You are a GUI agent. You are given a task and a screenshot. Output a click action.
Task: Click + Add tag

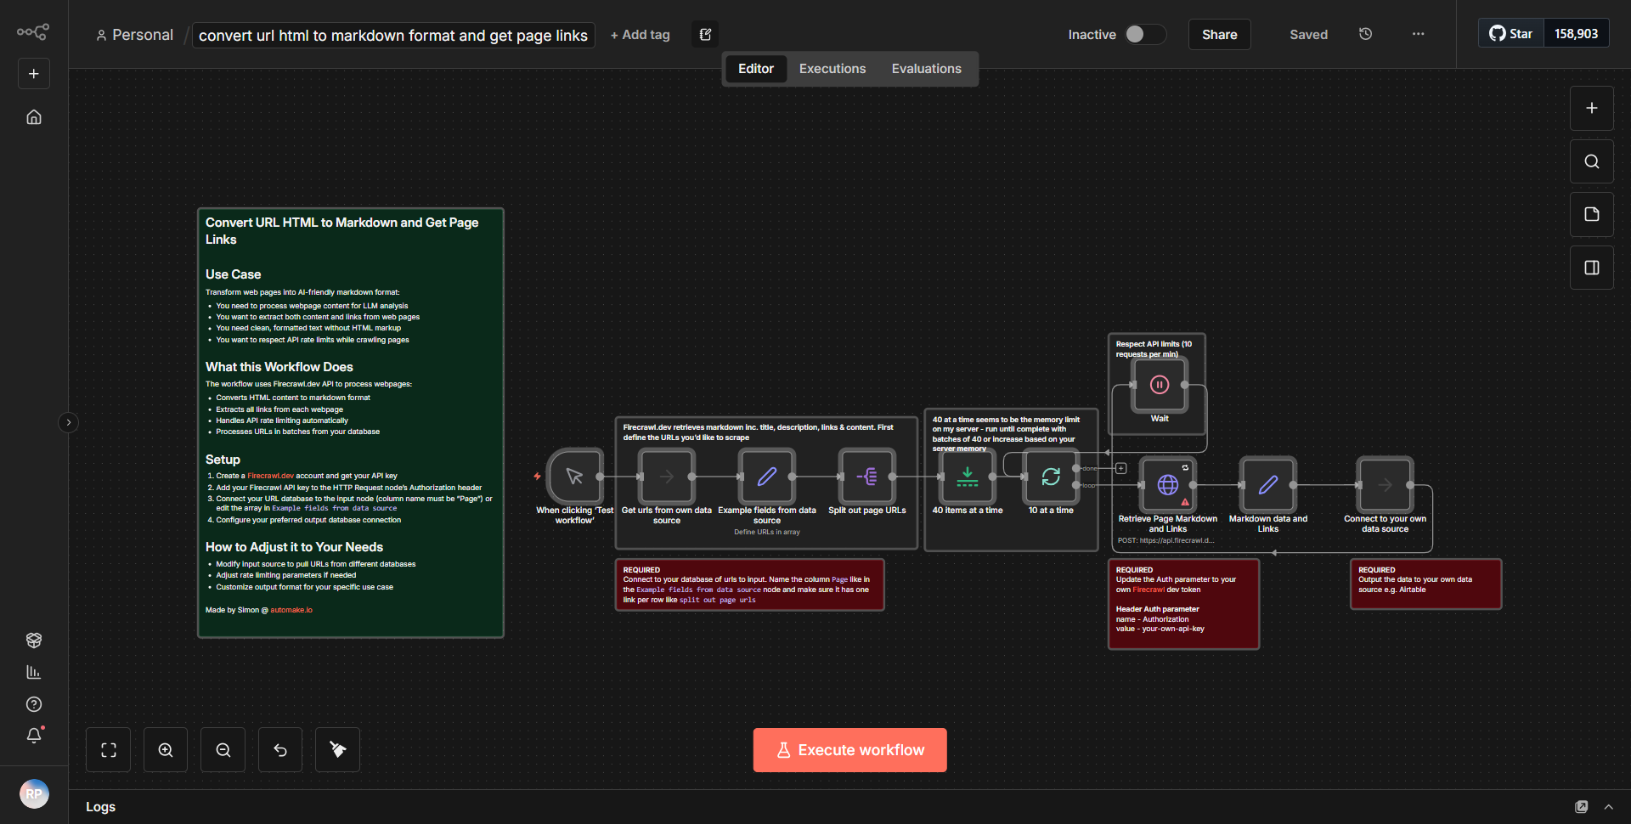click(640, 35)
